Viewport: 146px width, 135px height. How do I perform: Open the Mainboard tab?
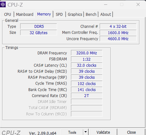(x=25, y=14)
